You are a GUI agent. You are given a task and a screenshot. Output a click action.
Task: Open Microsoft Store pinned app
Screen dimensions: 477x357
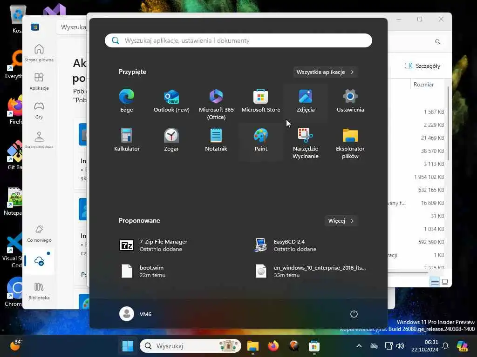(x=261, y=101)
